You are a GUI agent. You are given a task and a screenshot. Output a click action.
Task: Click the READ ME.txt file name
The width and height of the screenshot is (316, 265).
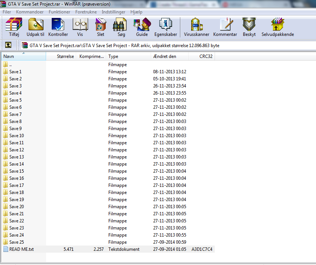coord(22,249)
